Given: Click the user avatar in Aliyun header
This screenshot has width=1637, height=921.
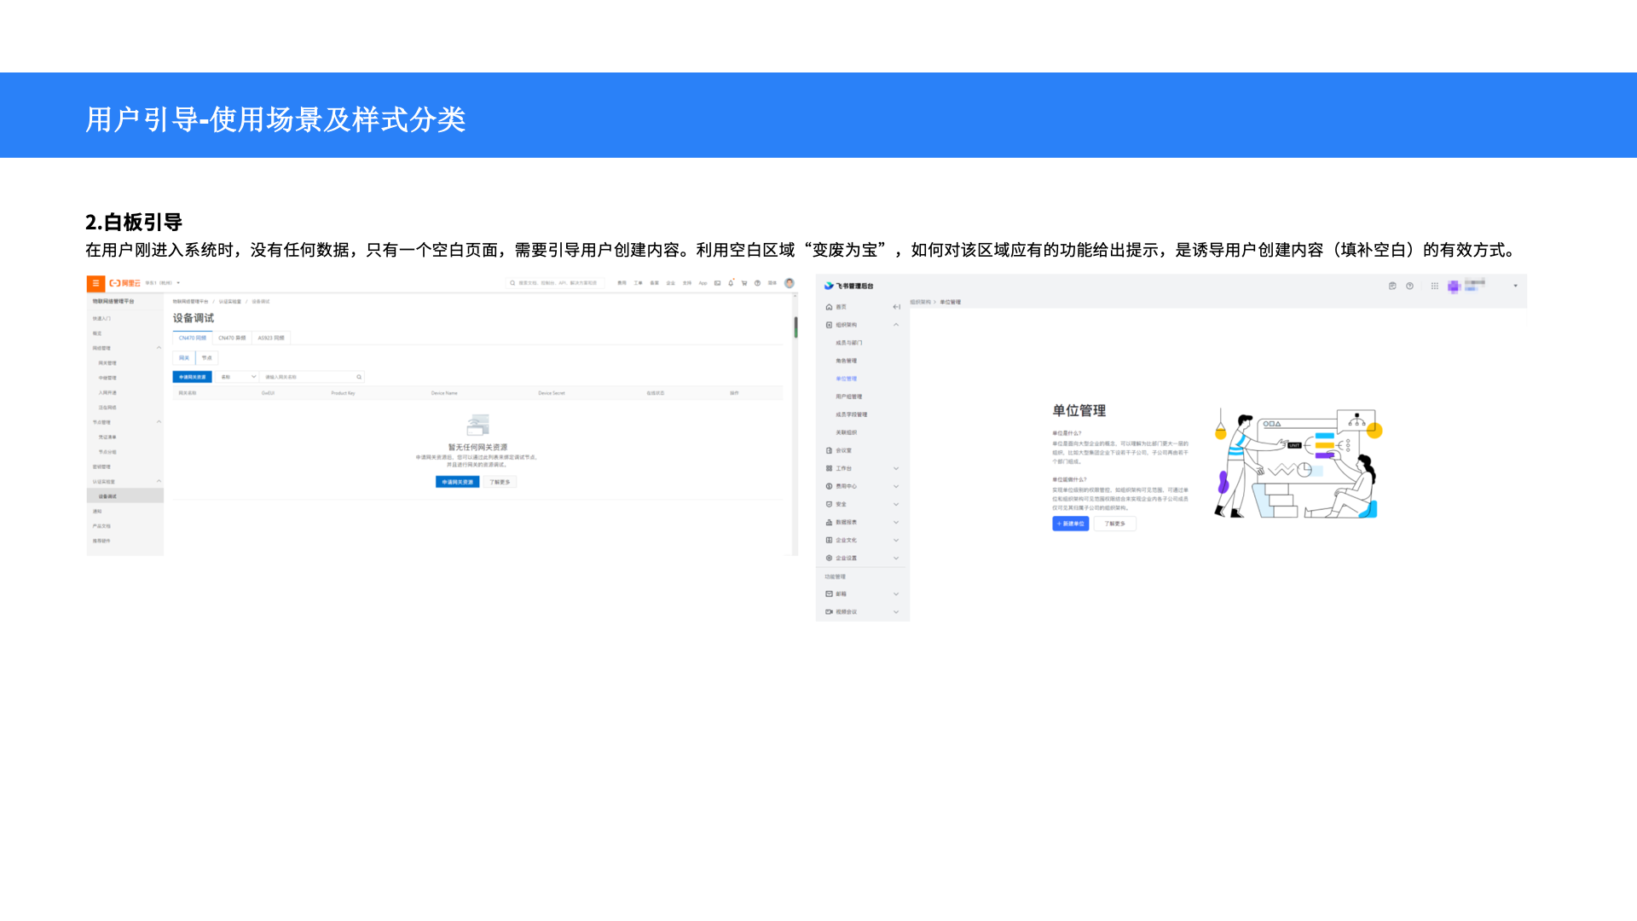Looking at the screenshot, I should 790,283.
